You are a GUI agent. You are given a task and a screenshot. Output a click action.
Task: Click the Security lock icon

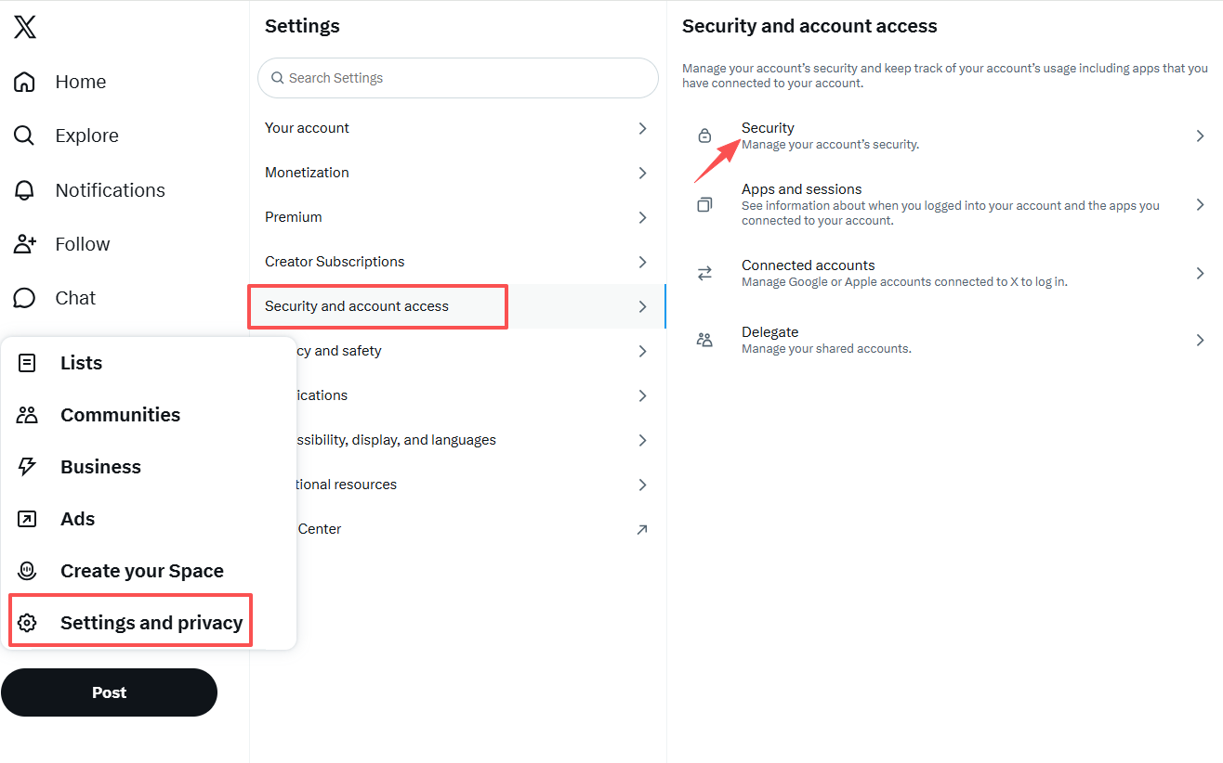pyautogui.click(x=704, y=136)
